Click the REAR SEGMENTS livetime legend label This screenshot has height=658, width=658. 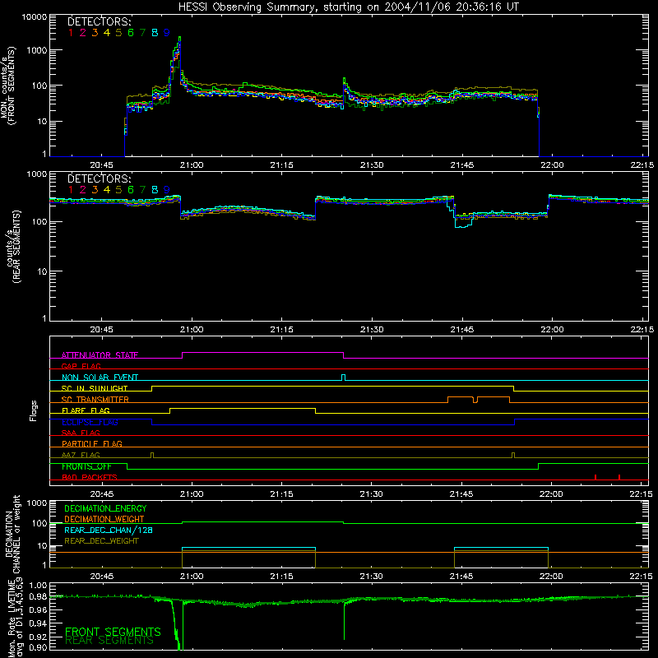tap(109, 641)
